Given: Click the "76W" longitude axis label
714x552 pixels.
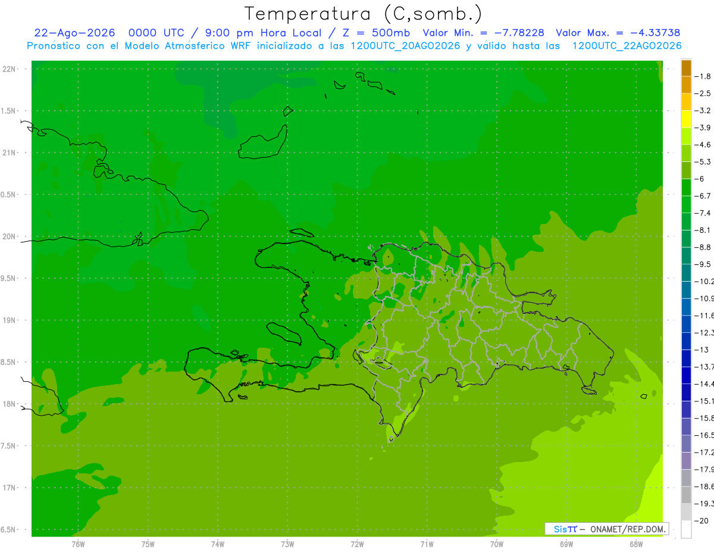Looking at the screenshot, I should click(x=78, y=544).
